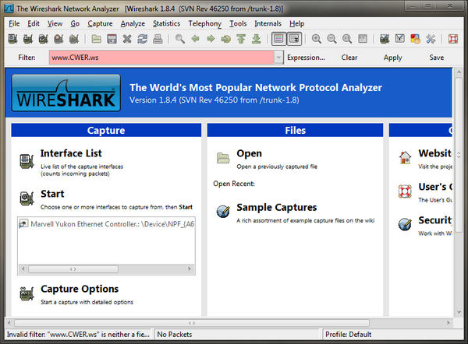Open preferences with the wrench icon

point(431,39)
